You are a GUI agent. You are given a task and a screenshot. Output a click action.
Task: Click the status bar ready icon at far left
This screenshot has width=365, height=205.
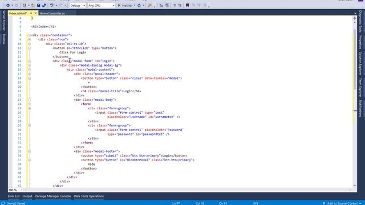point(3,203)
